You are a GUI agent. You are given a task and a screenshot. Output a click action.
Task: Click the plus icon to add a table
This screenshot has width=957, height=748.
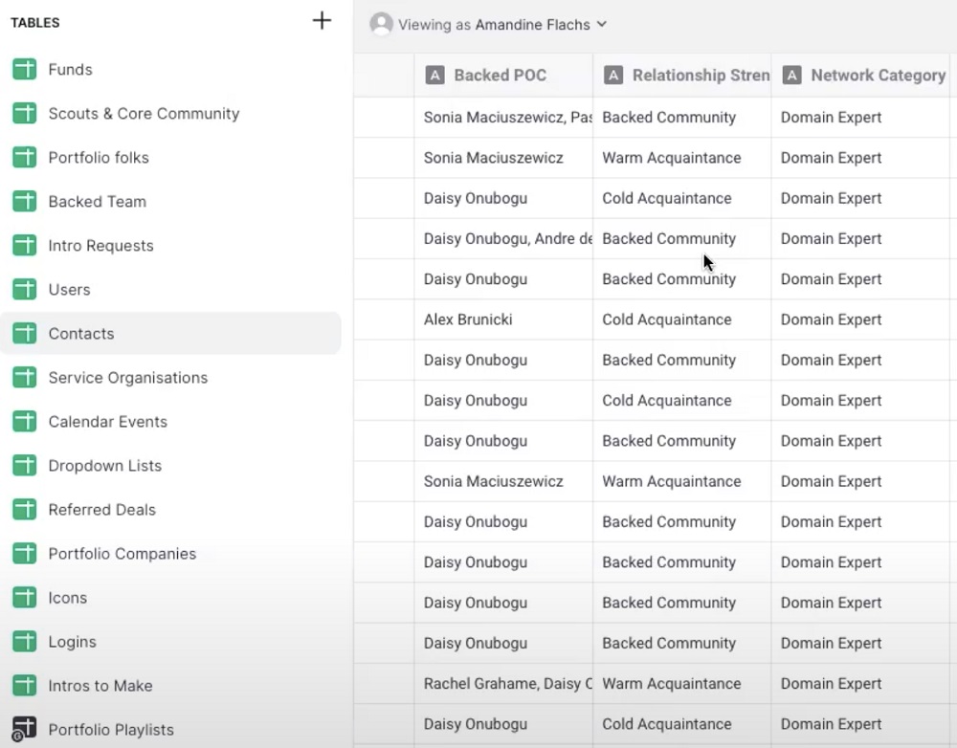tap(322, 21)
